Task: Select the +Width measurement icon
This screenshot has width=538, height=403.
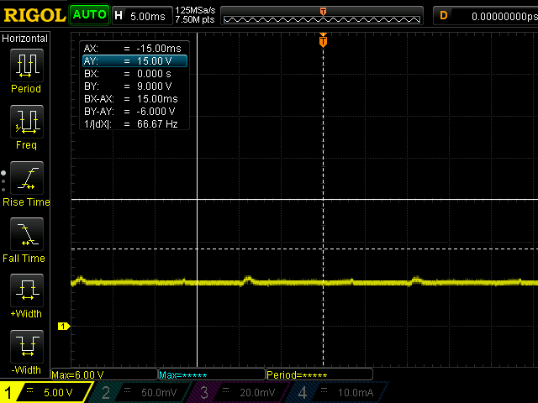Action: [x=25, y=290]
